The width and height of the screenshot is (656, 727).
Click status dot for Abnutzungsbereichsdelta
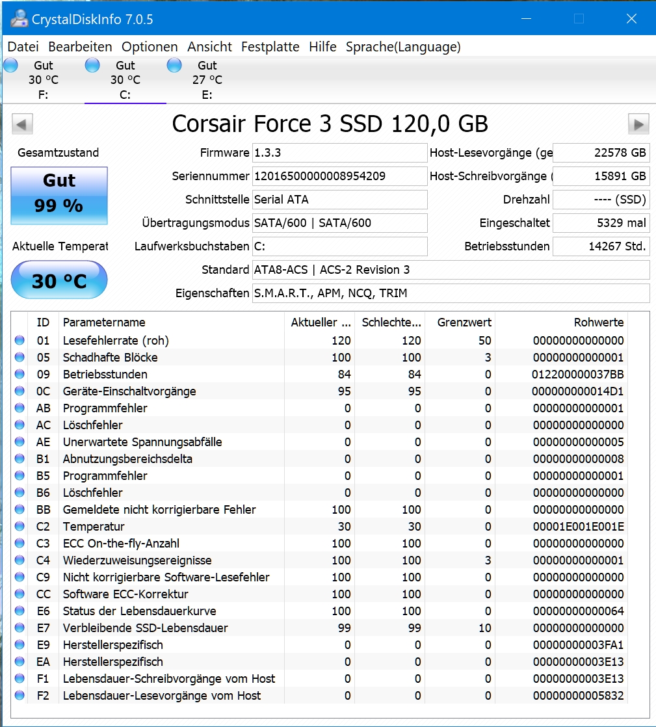point(20,458)
